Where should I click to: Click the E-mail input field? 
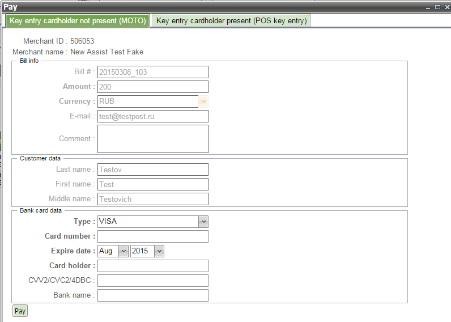coord(152,116)
